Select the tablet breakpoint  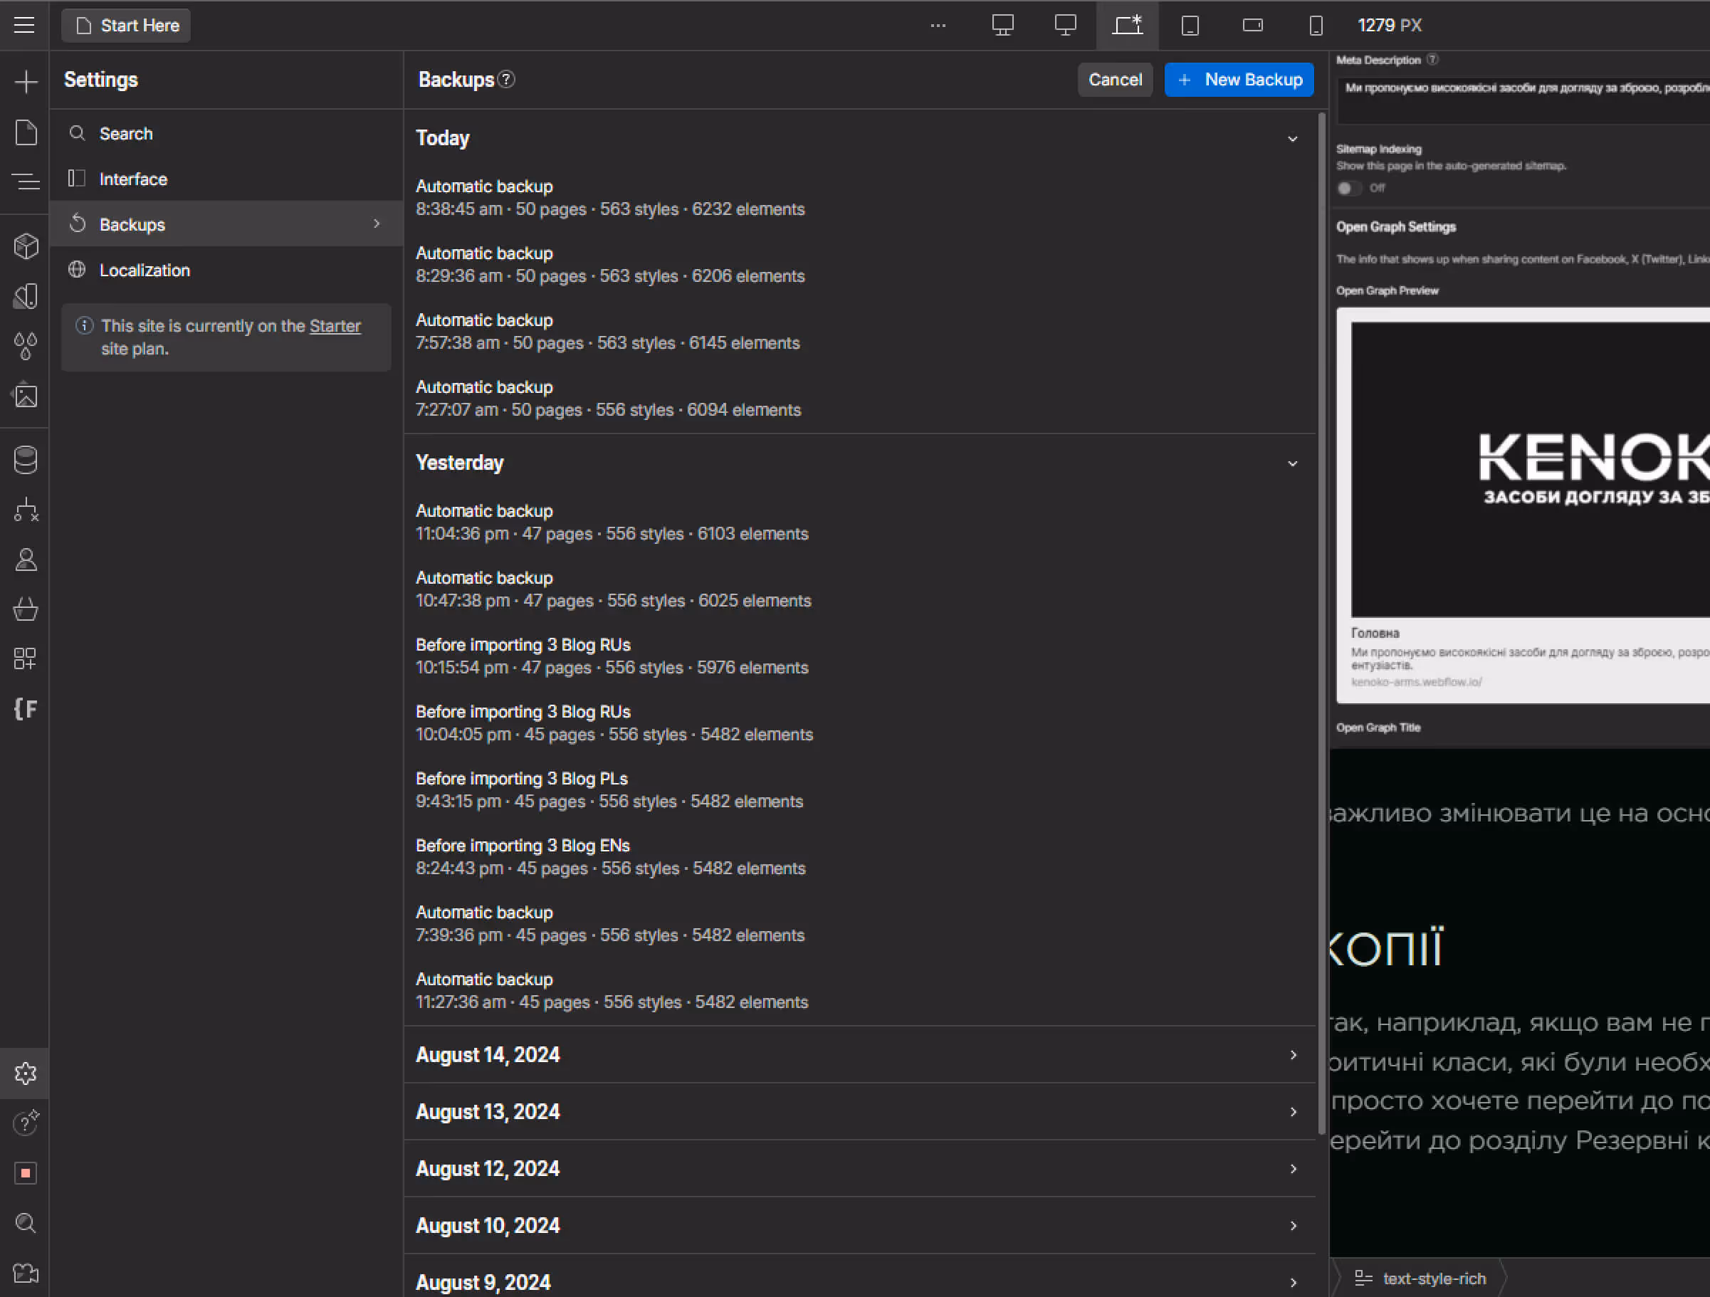point(1190,26)
